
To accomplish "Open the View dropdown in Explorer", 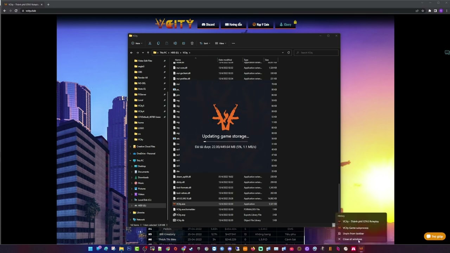I will pos(221,43).
